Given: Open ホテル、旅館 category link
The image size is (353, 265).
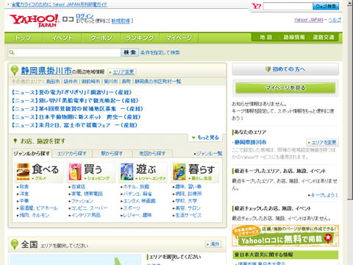Looking at the screenshot, I should [135, 187].
